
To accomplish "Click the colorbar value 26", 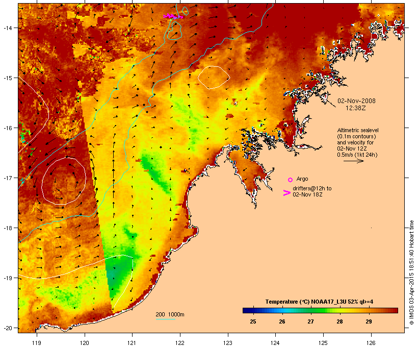I will click(282, 321).
